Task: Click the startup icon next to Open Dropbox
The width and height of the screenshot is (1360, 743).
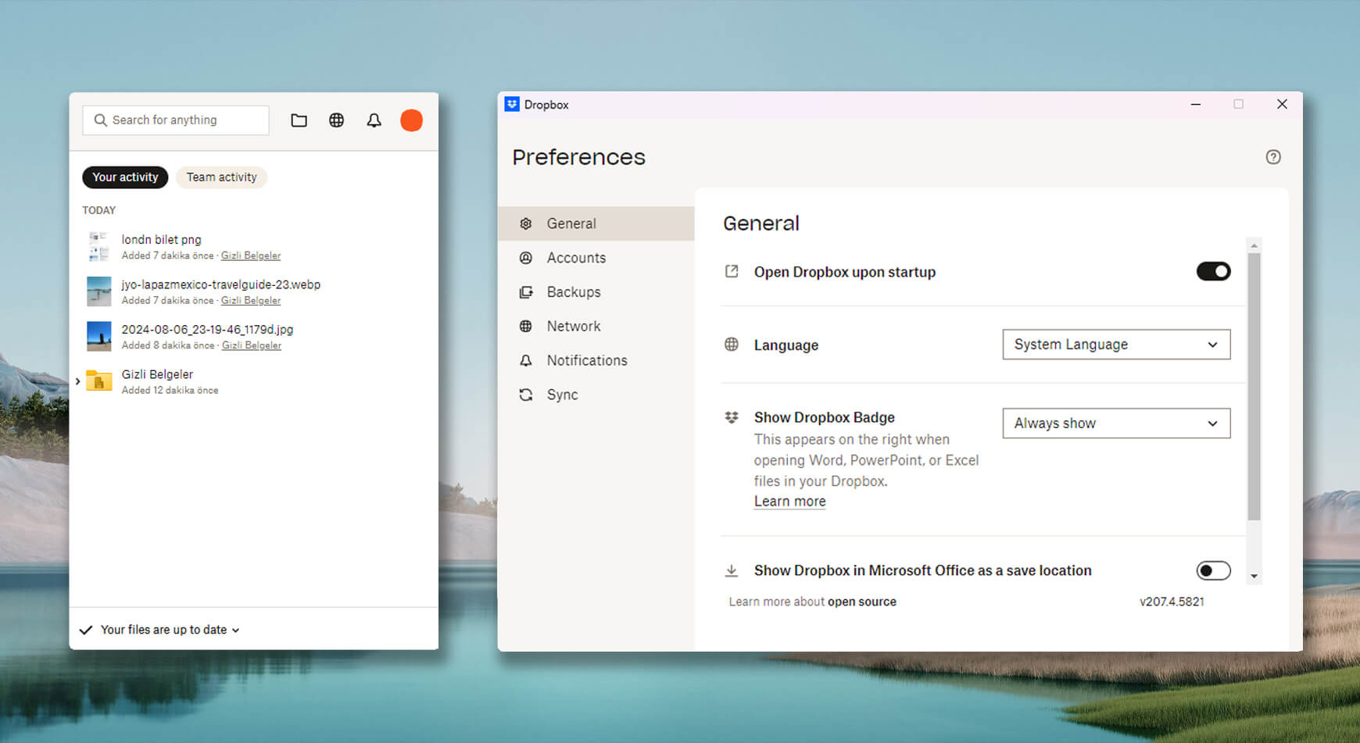Action: pos(732,272)
